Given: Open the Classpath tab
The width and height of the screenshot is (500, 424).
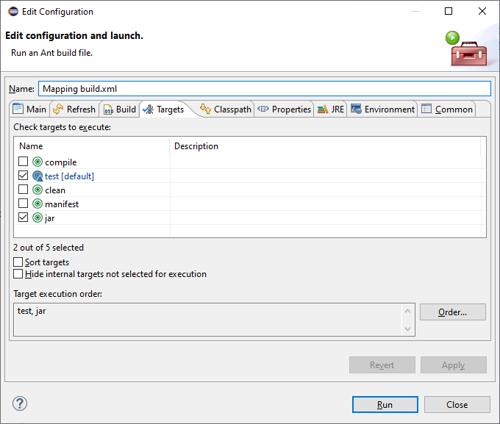Looking at the screenshot, I should (x=226, y=109).
